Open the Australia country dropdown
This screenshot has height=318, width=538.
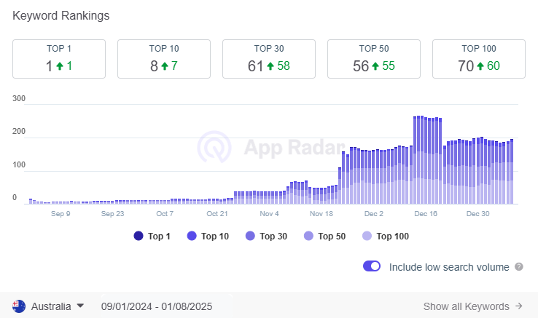(48, 306)
